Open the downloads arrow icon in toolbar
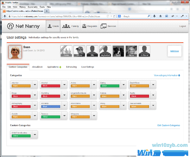The image size is (190, 157). tap(154, 16)
